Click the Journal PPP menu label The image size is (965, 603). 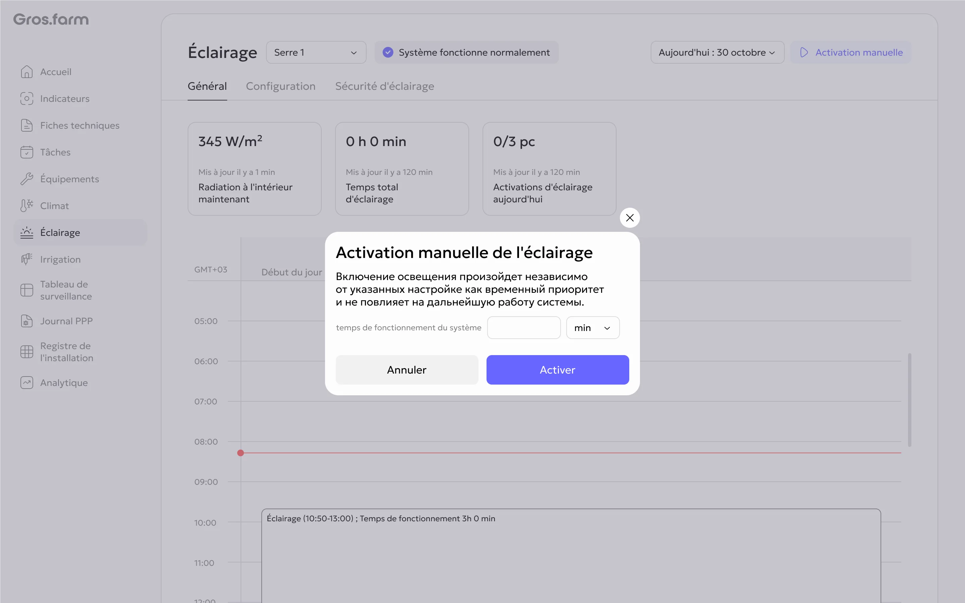click(x=66, y=321)
